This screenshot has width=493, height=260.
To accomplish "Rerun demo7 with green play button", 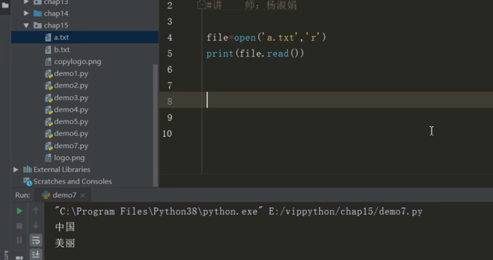I will tap(19, 211).
